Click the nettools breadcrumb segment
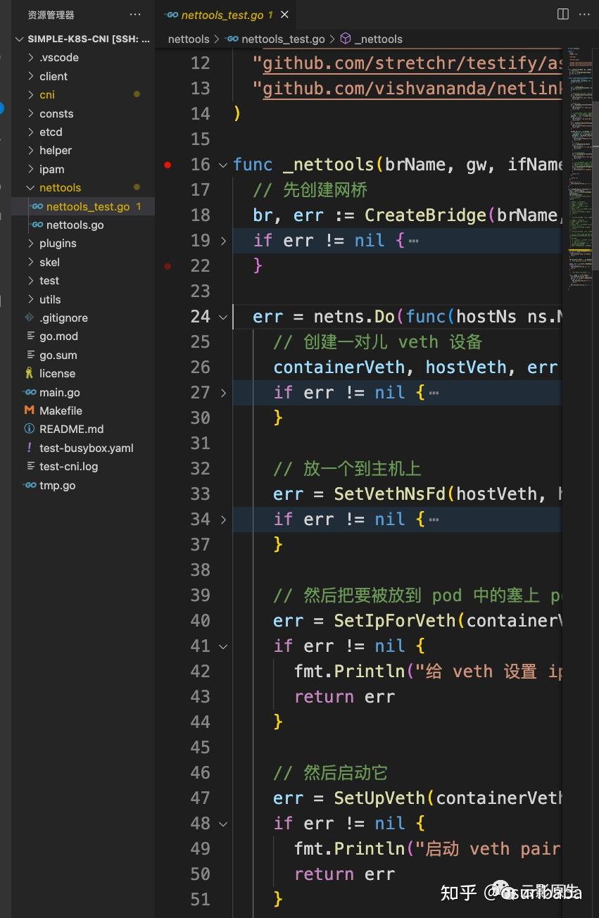This screenshot has height=918, width=599. (x=189, y=39)
